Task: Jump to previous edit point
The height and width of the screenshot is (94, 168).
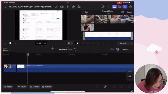Action: [x=6, y=43]
